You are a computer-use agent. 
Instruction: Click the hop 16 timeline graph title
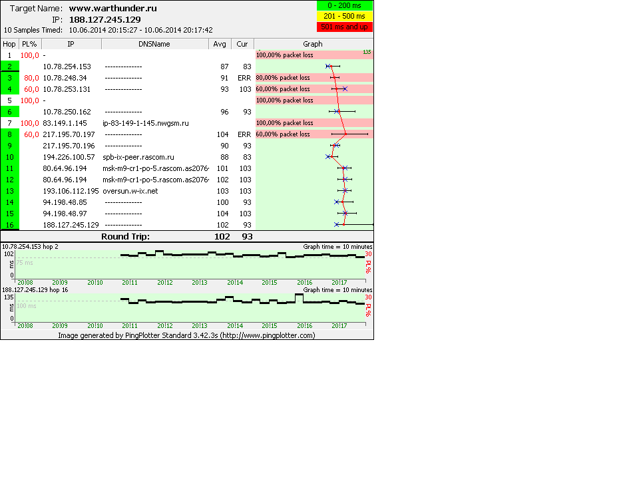(x=35, y=290)
